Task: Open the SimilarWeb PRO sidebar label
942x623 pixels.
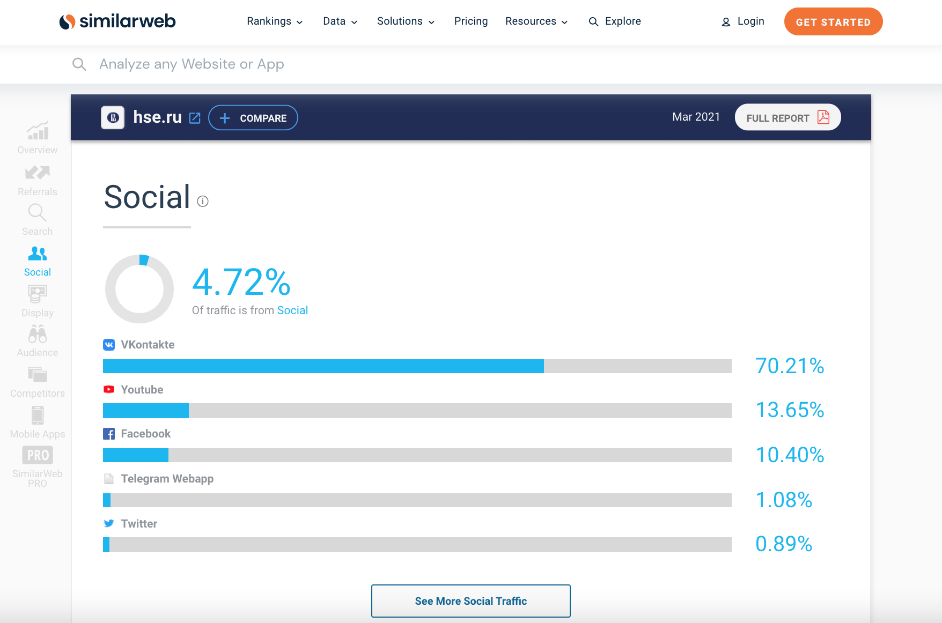Action: point(38,478)
